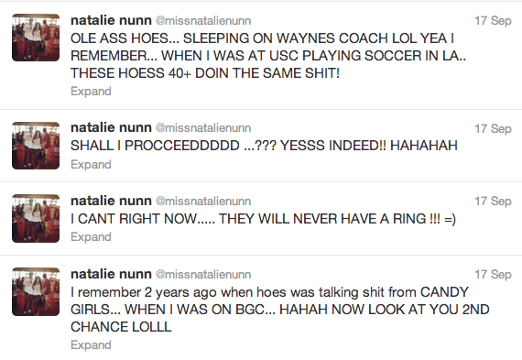Click @missnatalienunn handle on HAHAHAH proceed tweet
Image resolution: width=522 pixels, height=360 pixels.
click(203, 128)
